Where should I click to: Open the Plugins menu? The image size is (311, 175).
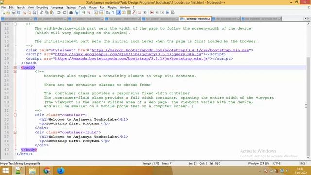point(112,8)
